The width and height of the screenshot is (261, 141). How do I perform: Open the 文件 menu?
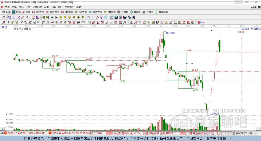pyautogui.click(x=7, y=7)
